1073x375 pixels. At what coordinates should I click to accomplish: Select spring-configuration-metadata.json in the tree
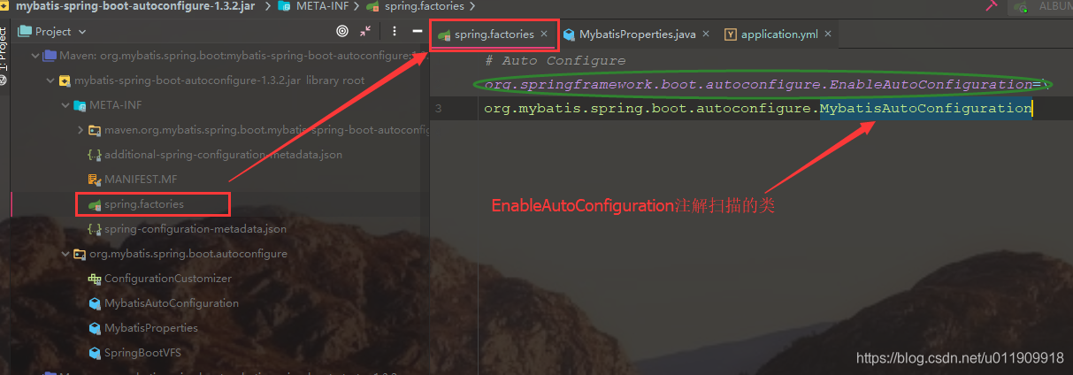click(x=195, y=229)
